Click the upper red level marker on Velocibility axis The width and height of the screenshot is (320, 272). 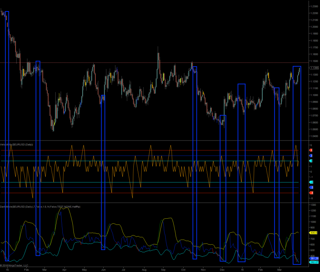311,150
